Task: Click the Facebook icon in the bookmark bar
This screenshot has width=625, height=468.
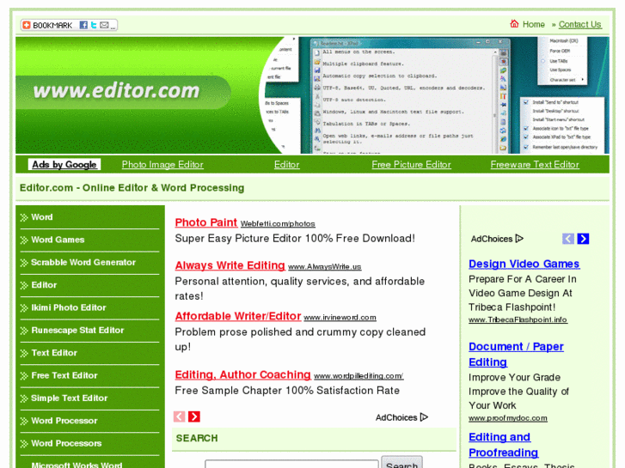Action: point(83,25)
